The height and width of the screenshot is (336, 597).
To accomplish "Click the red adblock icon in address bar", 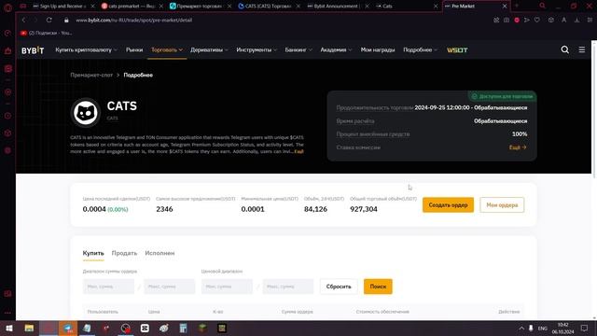I will tap(517, 20).
